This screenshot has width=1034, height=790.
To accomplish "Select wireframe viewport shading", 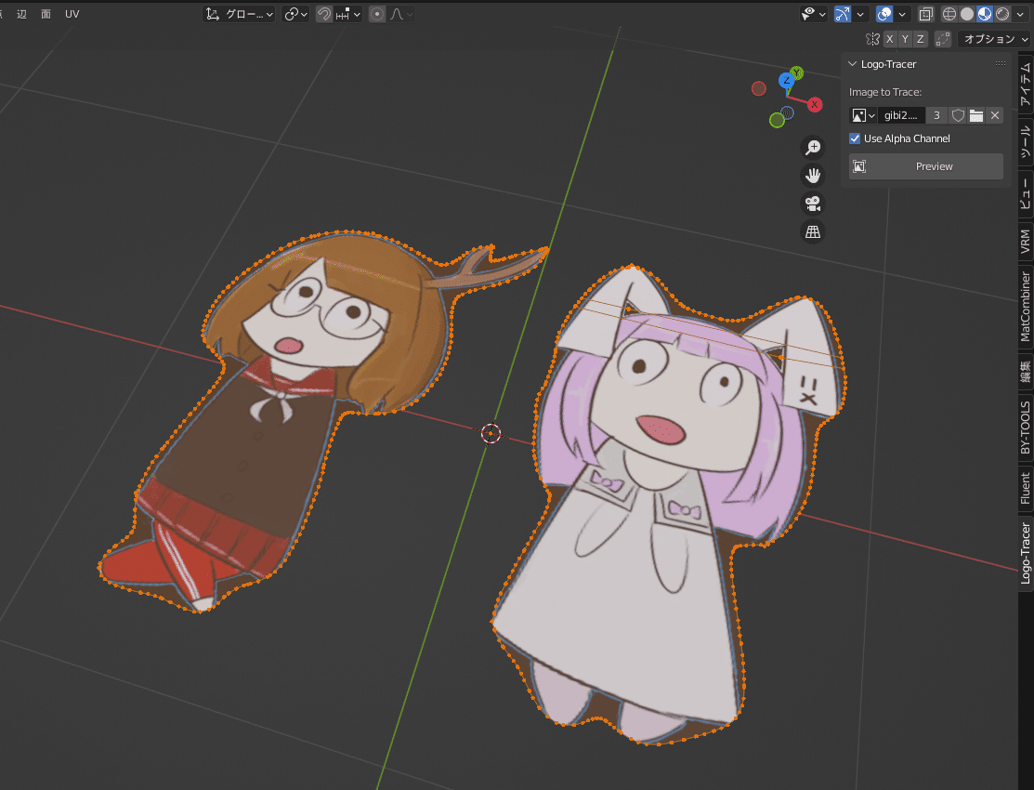I will 949,14.
